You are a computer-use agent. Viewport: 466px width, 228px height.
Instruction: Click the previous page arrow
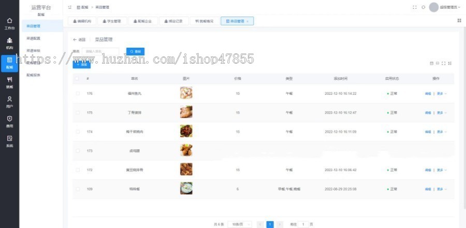point(260,224)
